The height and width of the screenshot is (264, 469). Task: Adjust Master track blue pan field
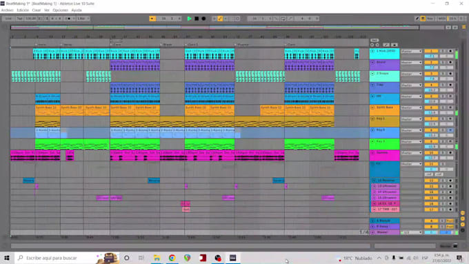click(x=446, y=232)
